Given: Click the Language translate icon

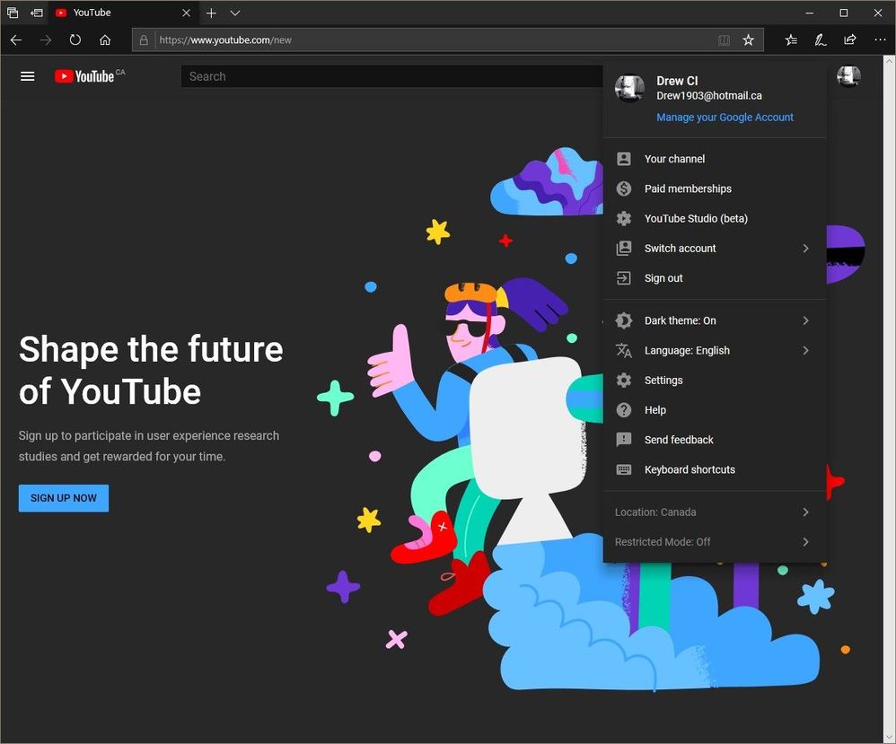Looking at the screenshot, I should (x=624, y=350).
